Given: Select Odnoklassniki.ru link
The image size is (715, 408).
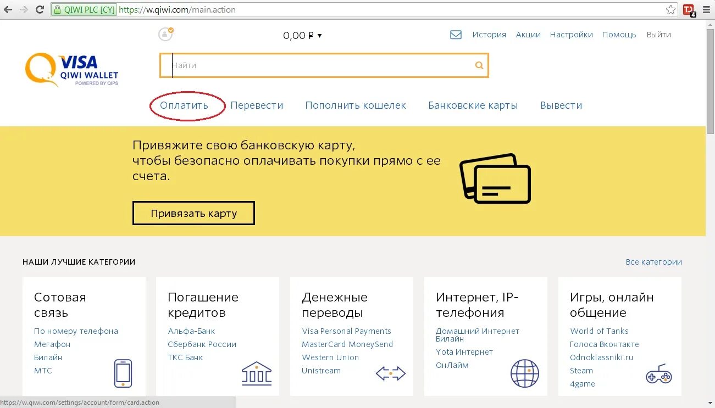Looking at the screenshot, I should 601,357.
